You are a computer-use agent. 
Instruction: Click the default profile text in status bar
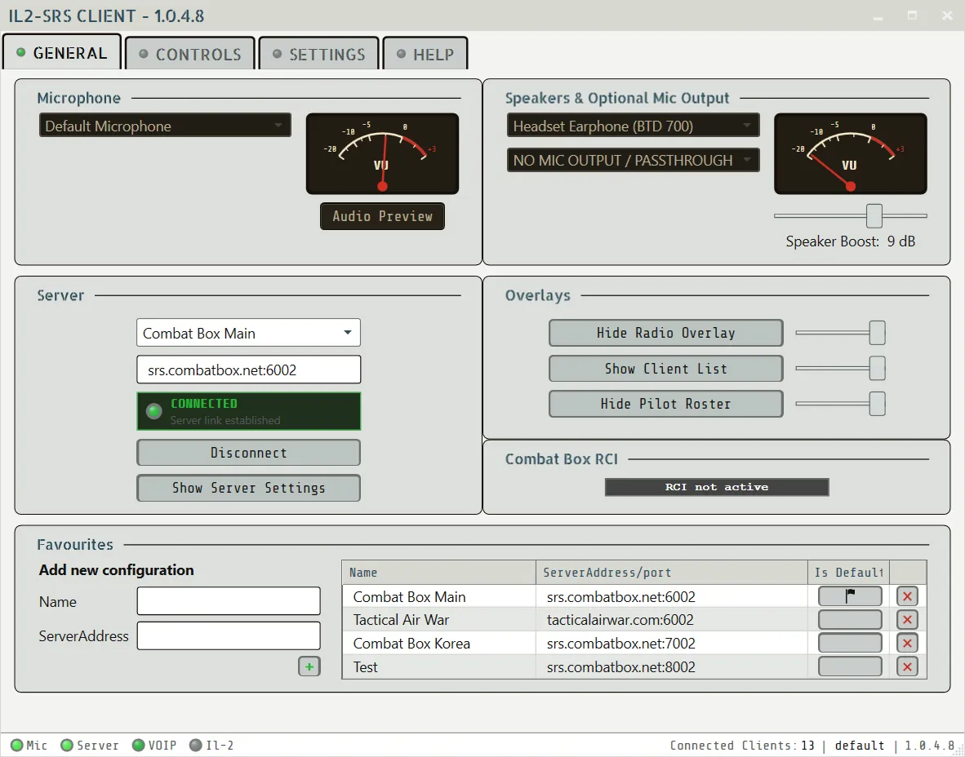859,746
